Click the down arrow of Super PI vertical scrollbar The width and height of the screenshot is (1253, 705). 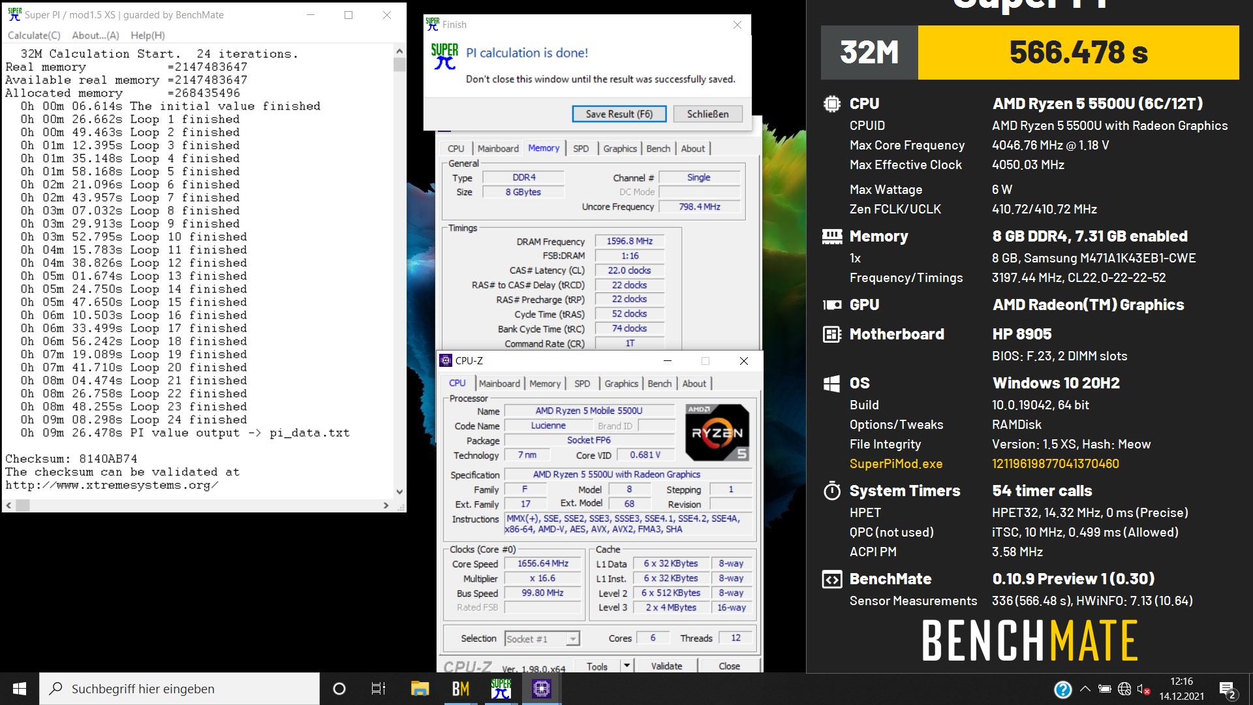point(399,492)
